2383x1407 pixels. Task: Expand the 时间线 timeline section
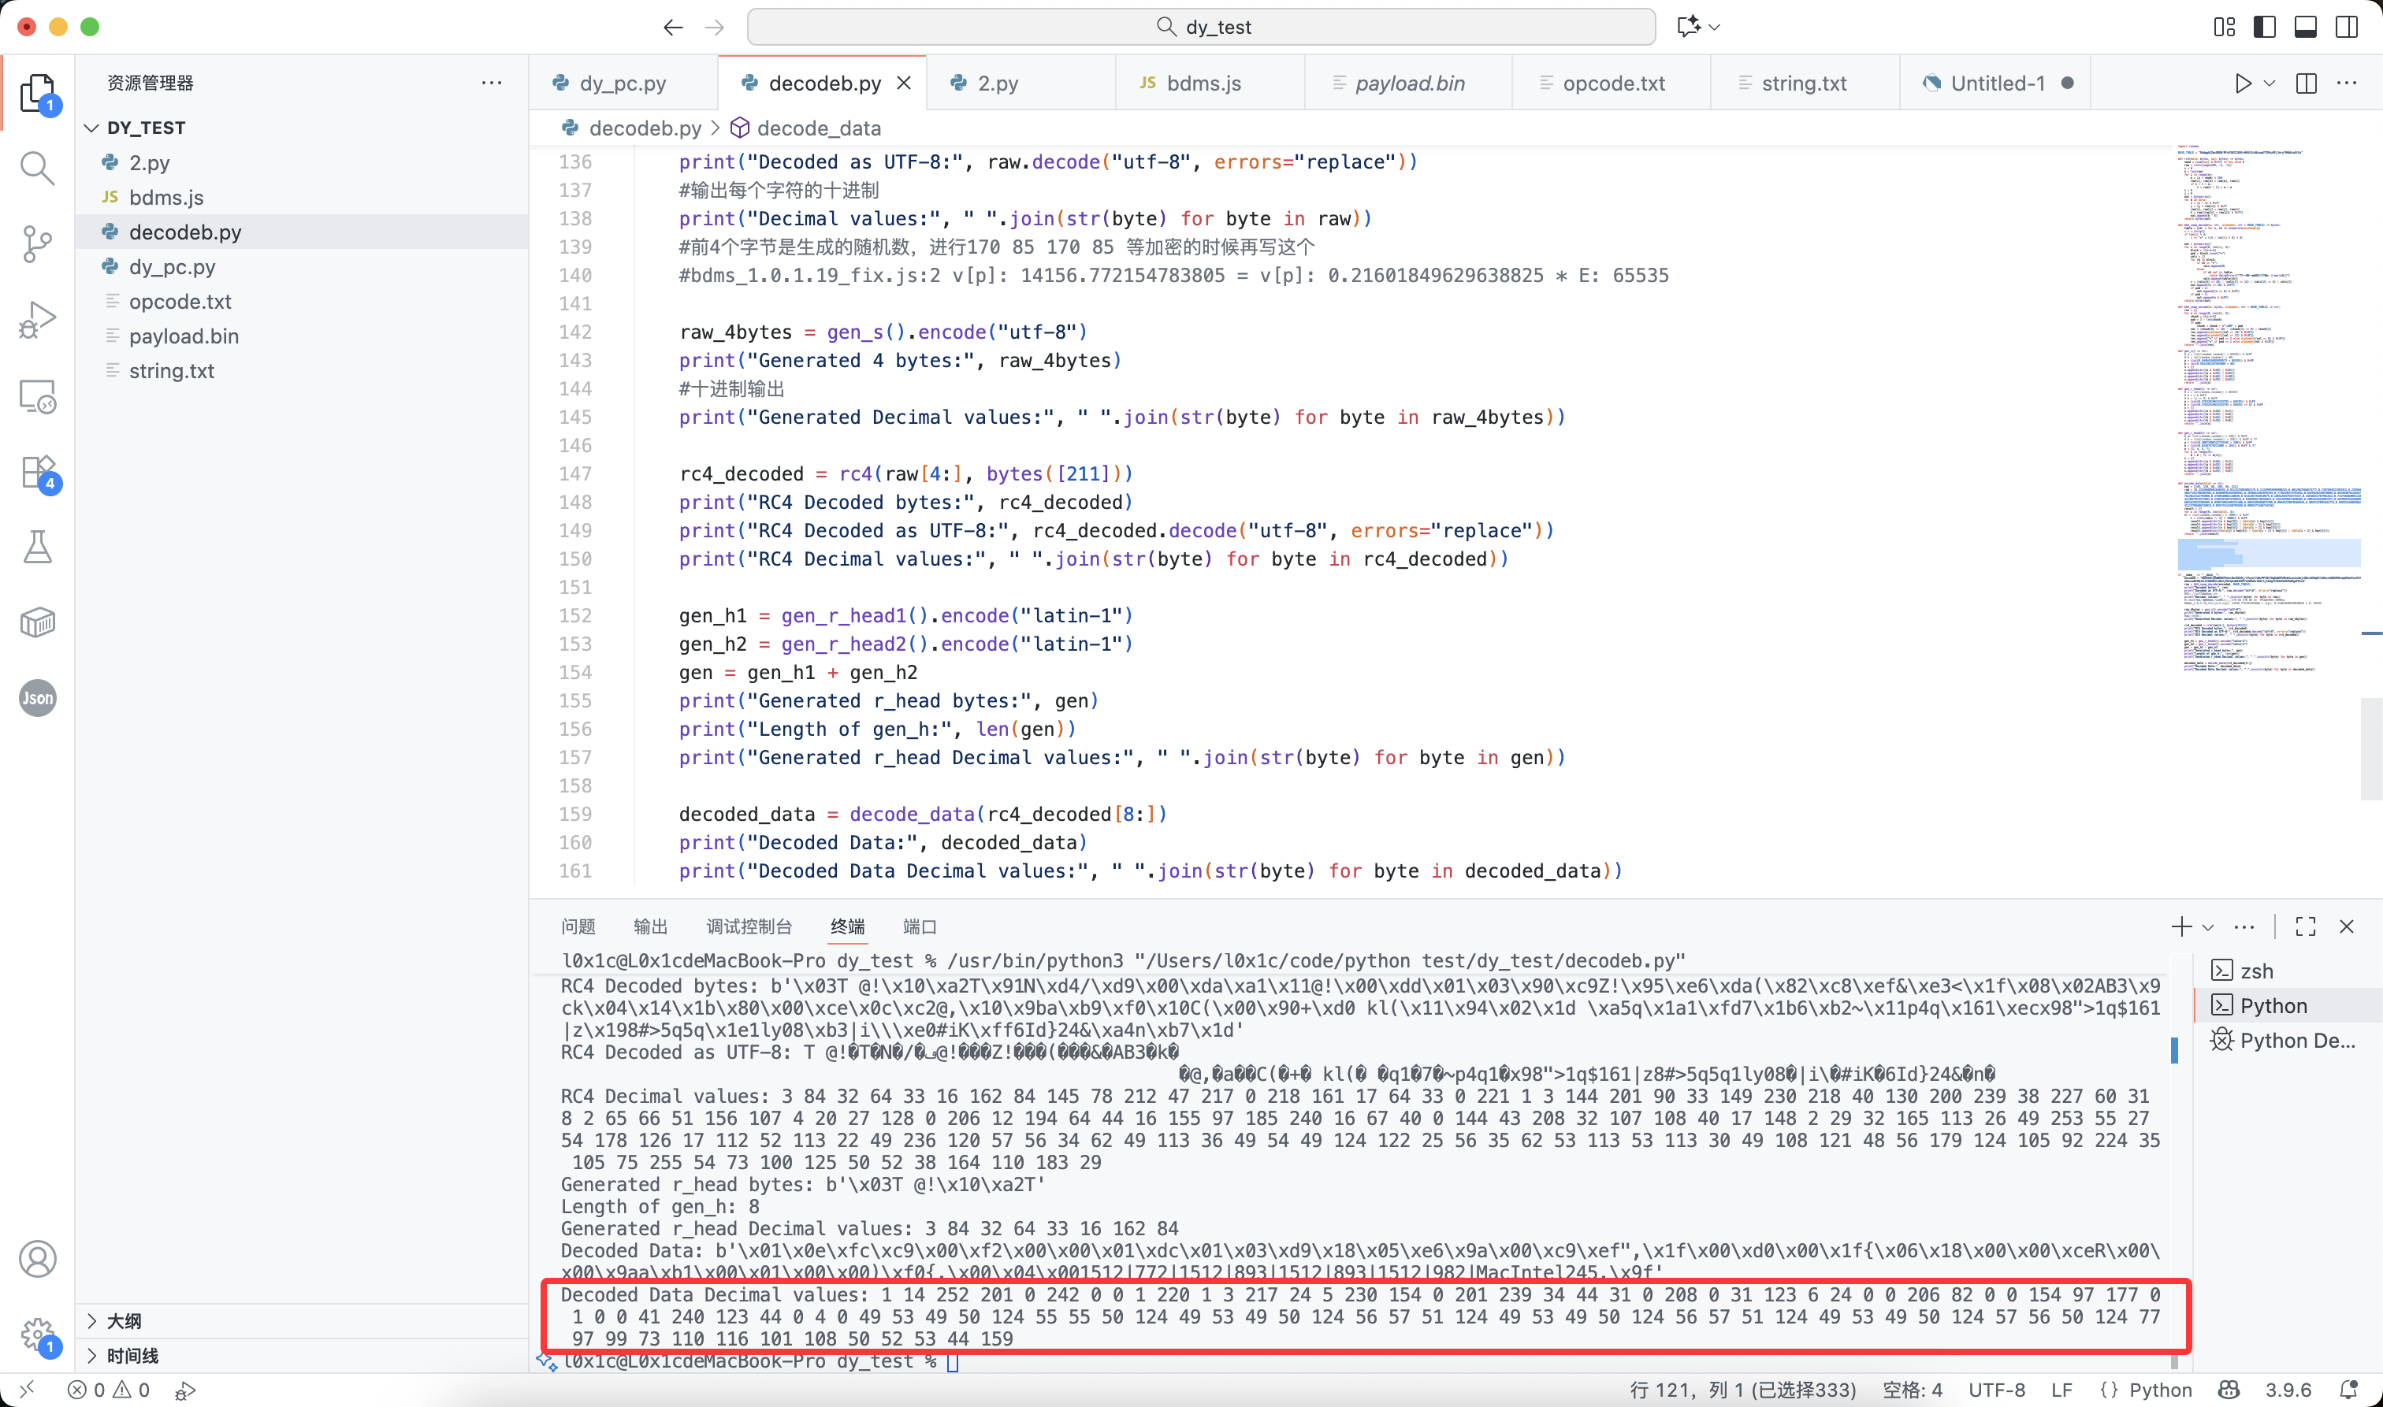[132, 1356]
